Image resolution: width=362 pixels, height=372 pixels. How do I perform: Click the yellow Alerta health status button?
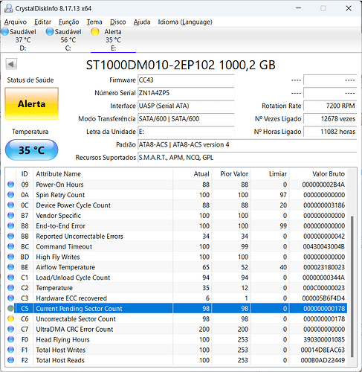32,103
